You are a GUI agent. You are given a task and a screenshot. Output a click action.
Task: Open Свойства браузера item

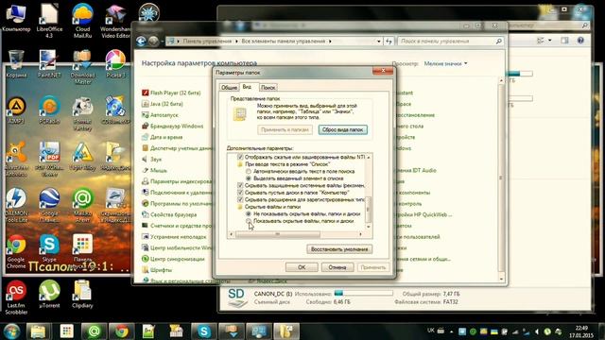pos(169,214)
